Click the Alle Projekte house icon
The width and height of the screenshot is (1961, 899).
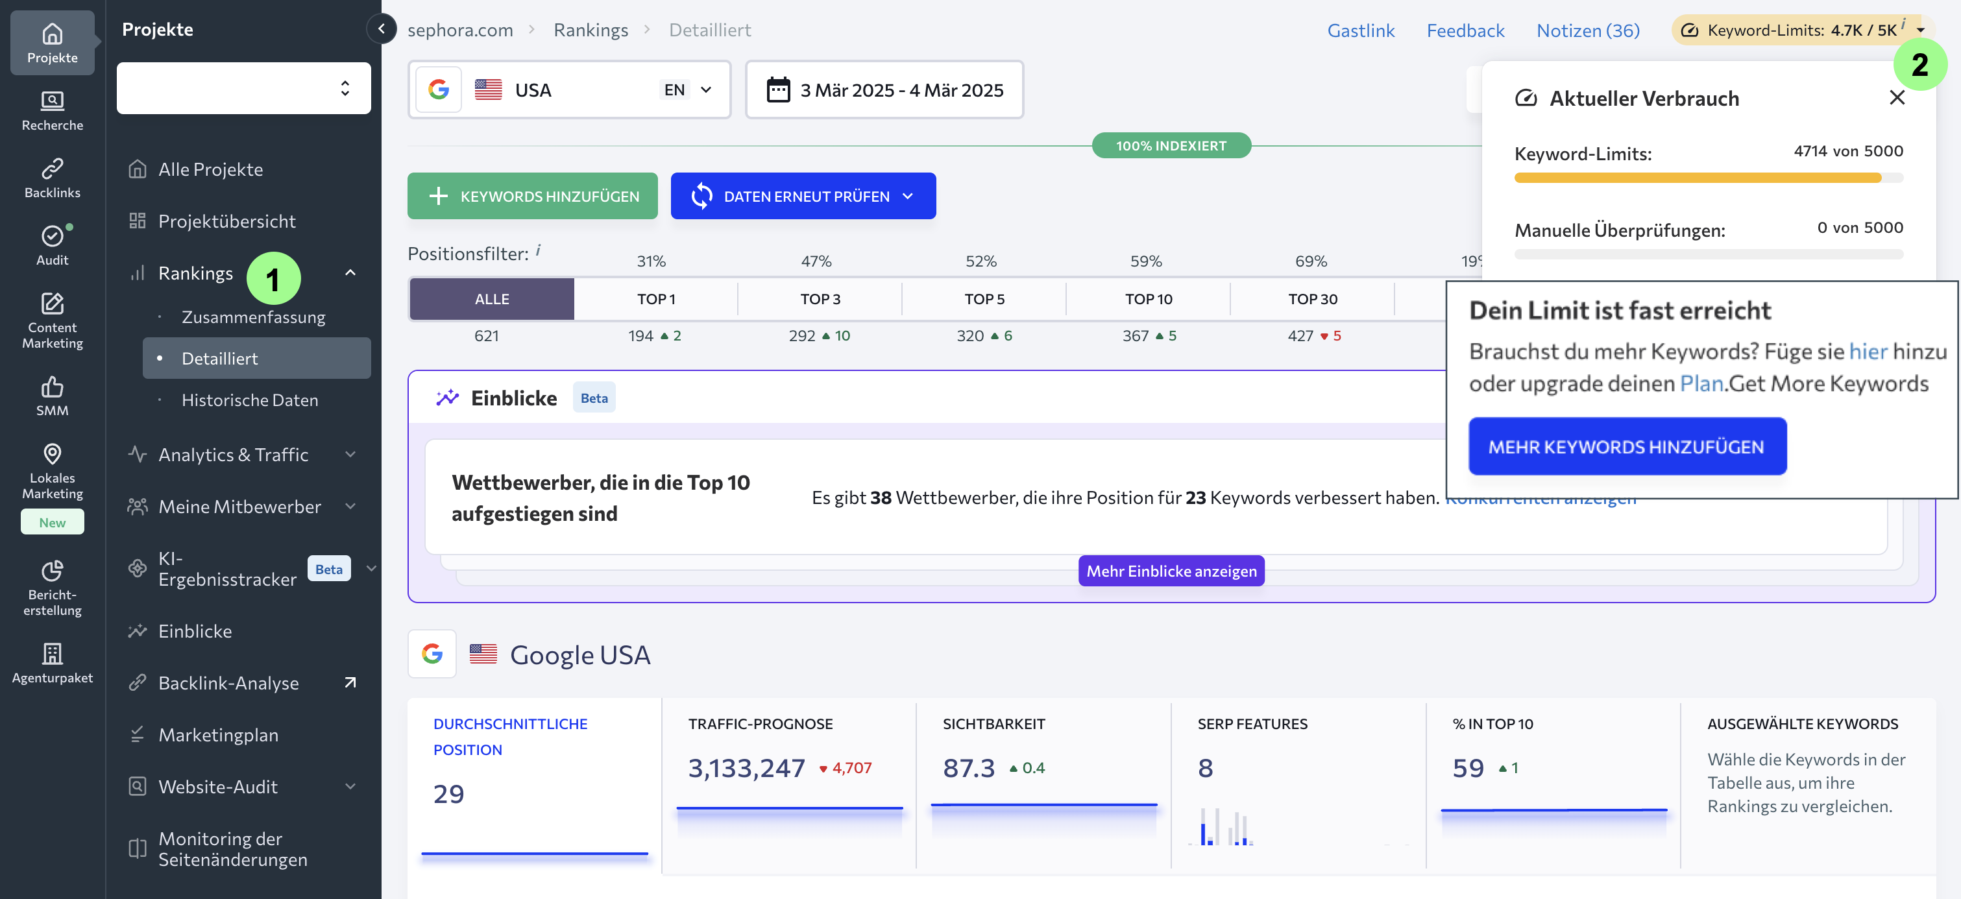pos(137,168)
